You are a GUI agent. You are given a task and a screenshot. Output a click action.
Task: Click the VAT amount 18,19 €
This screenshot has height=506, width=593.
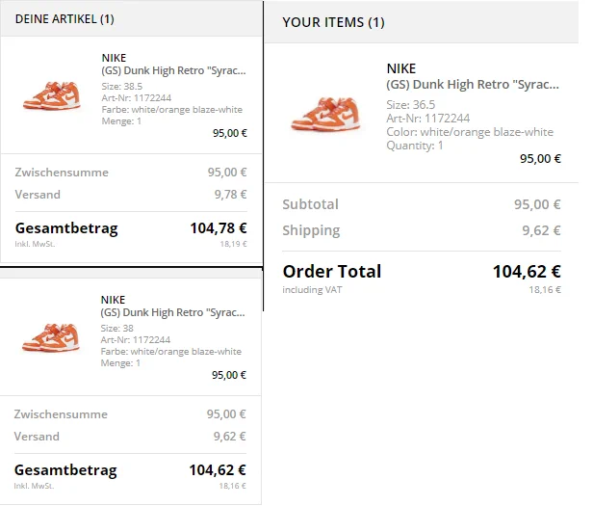[x=233, y=244]
